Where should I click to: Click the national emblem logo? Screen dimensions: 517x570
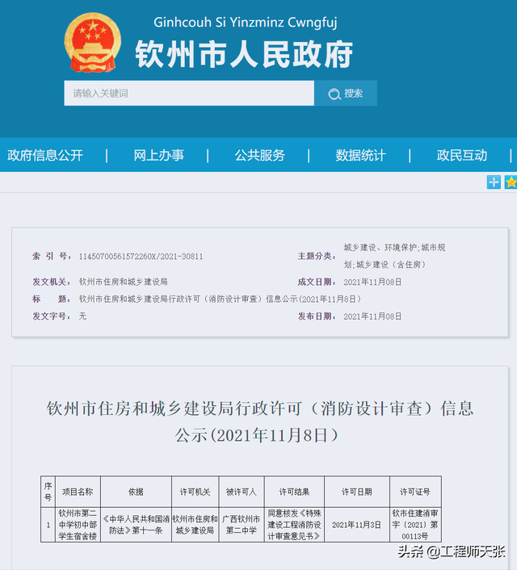tap(92, 42)
